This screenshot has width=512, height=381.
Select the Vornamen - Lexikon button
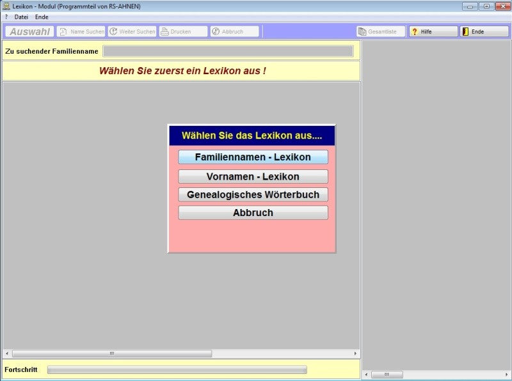pos(253,176)
